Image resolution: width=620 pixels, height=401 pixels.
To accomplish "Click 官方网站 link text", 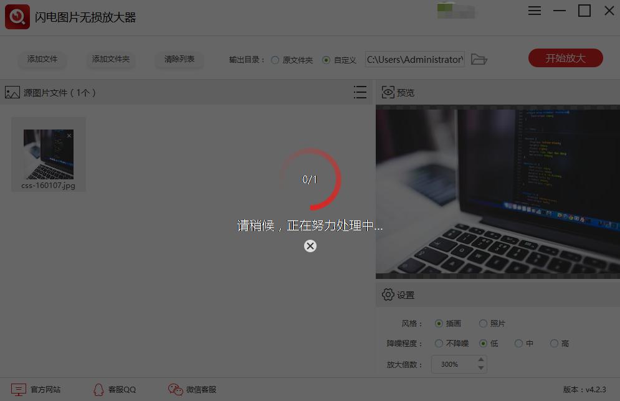I will [x=45, y=390].
